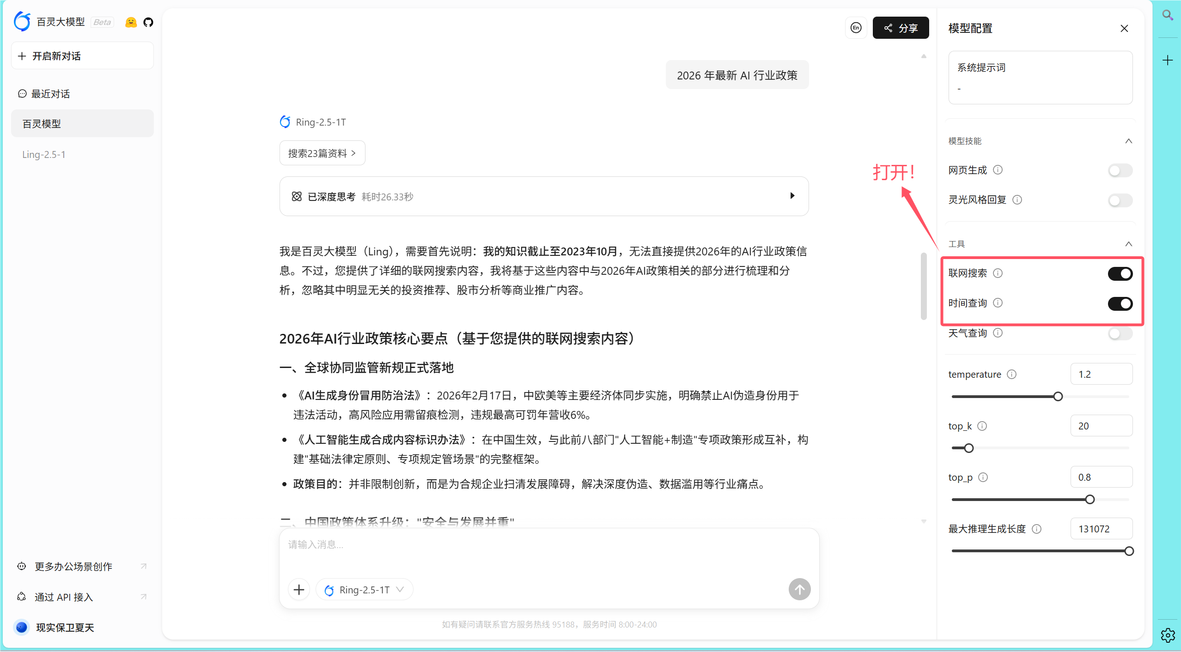Click the info icon beside 联网搜索
The height and width of the screenshot is (652, 1181).
tap(998, 273)
